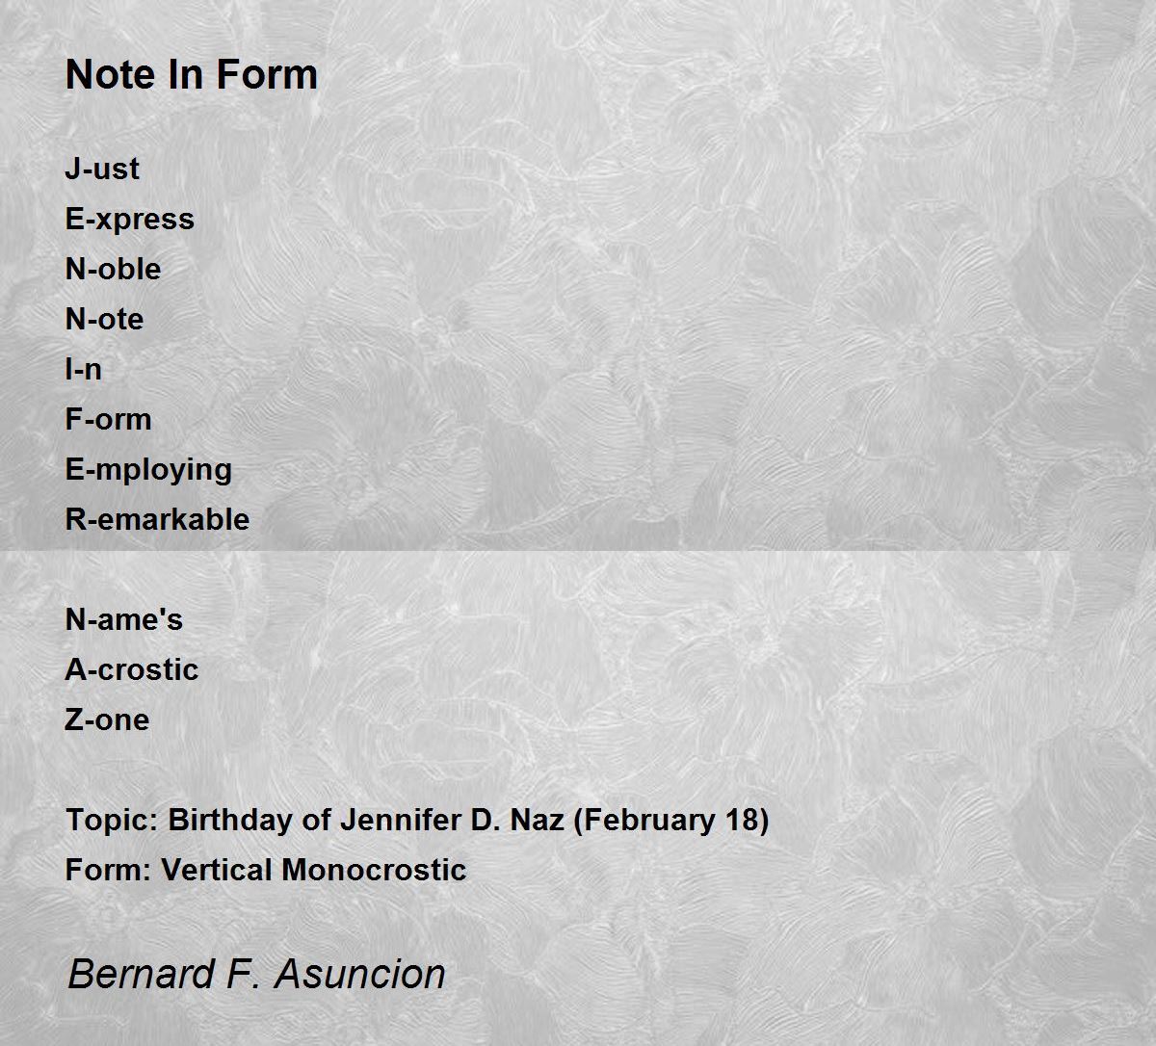
Task: Click the poem title Note In Form
Action: point(192,75)
